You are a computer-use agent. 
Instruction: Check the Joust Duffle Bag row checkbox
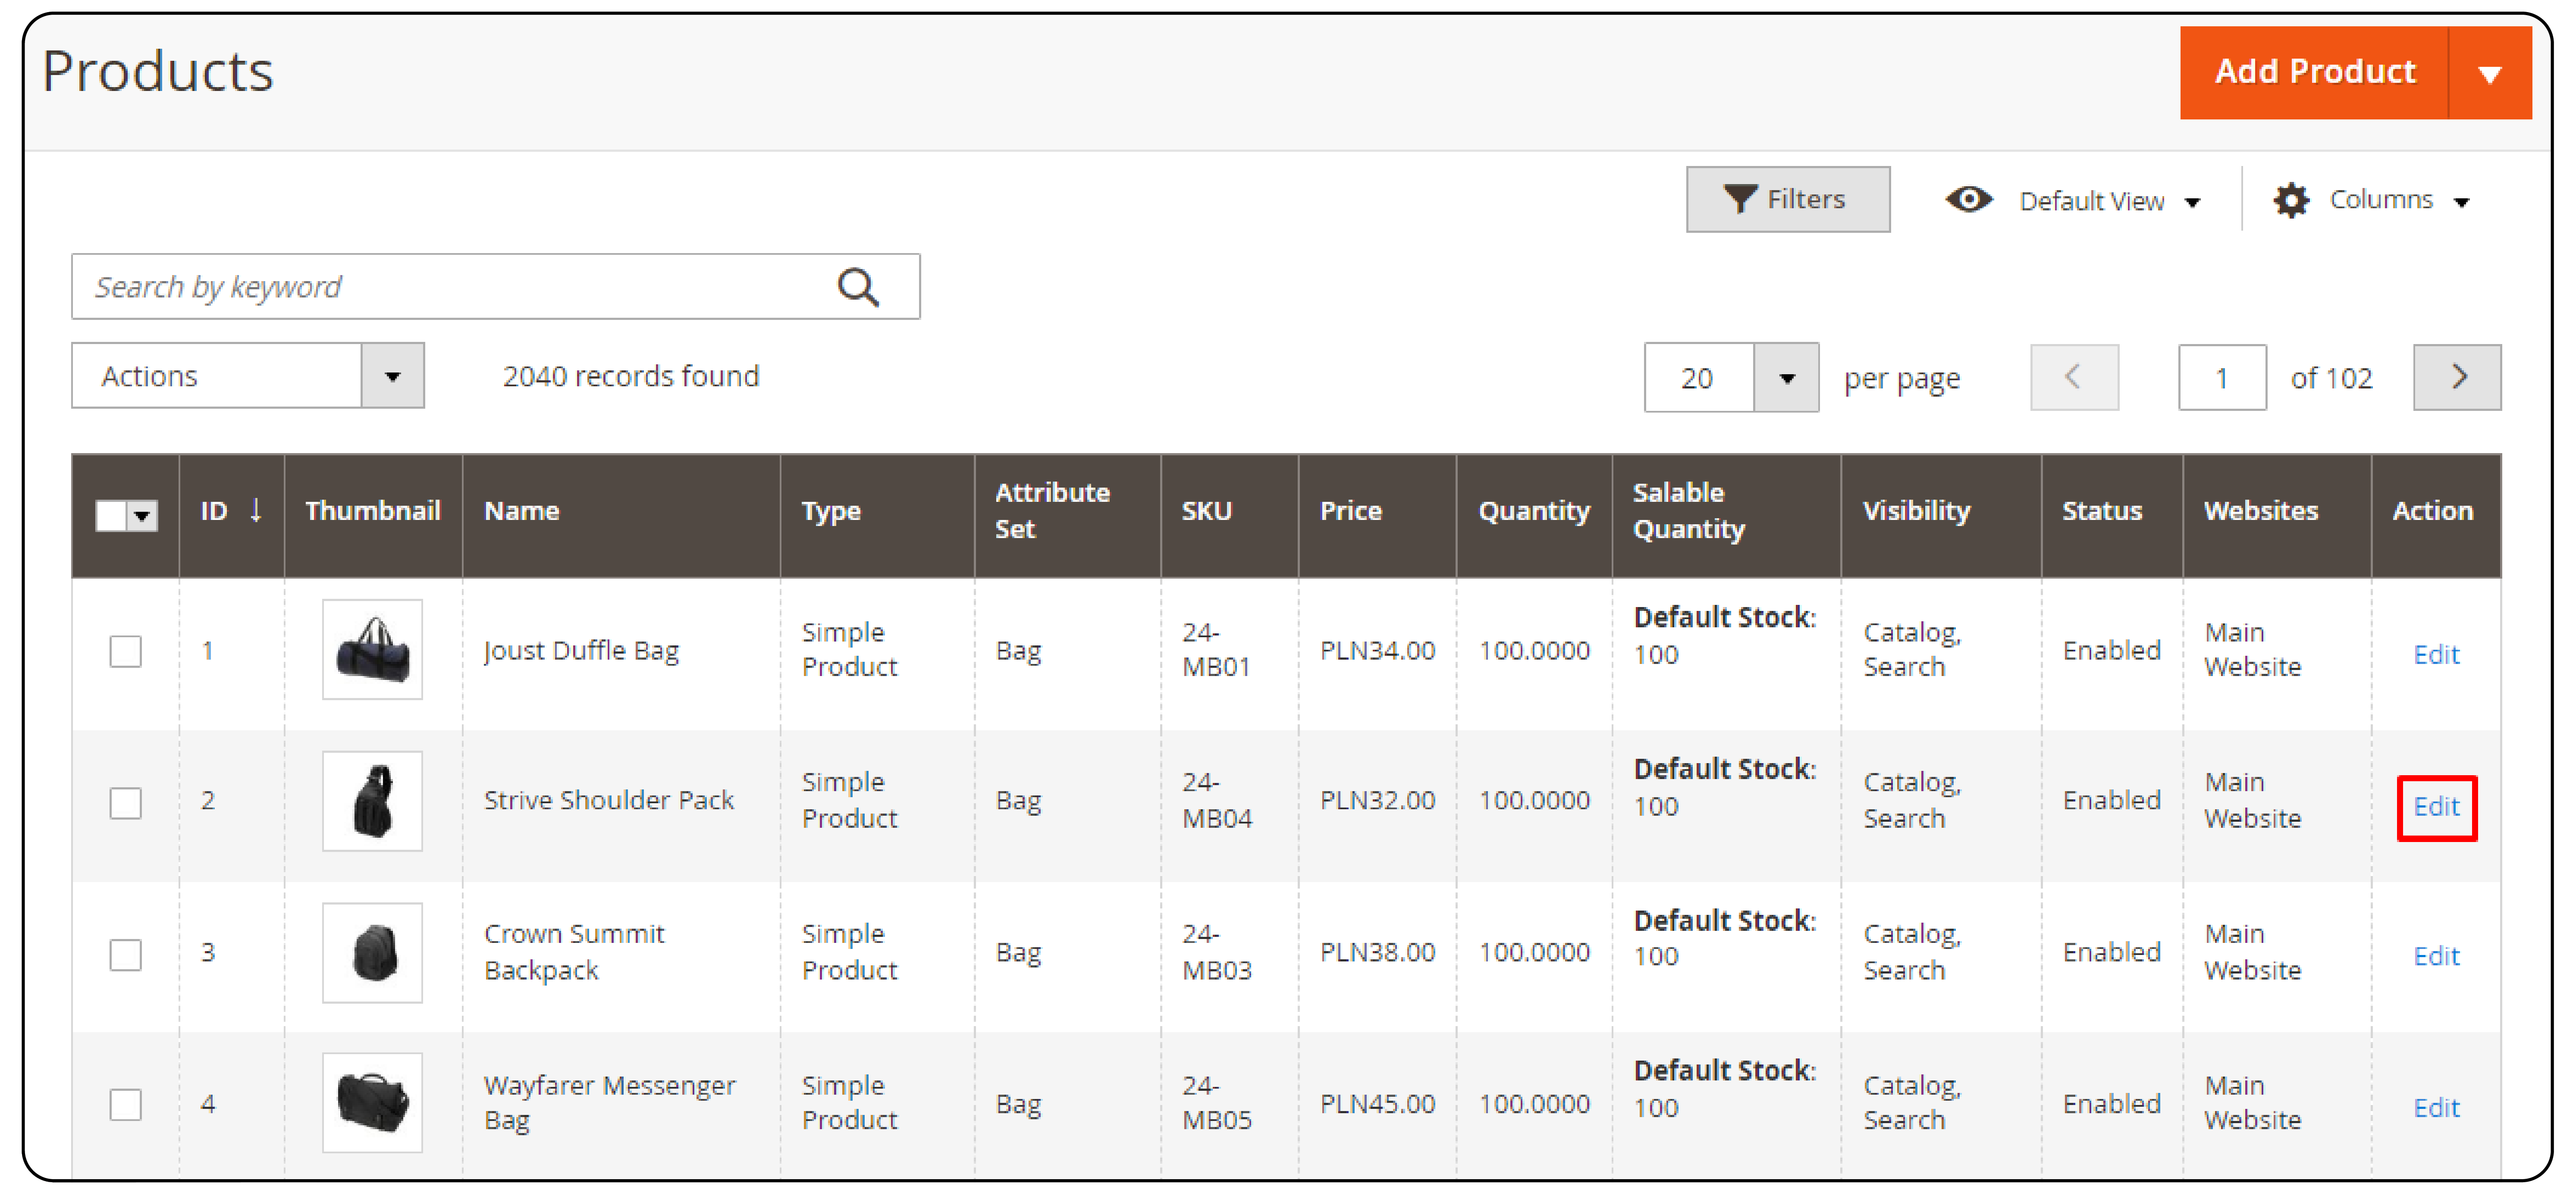125,651
